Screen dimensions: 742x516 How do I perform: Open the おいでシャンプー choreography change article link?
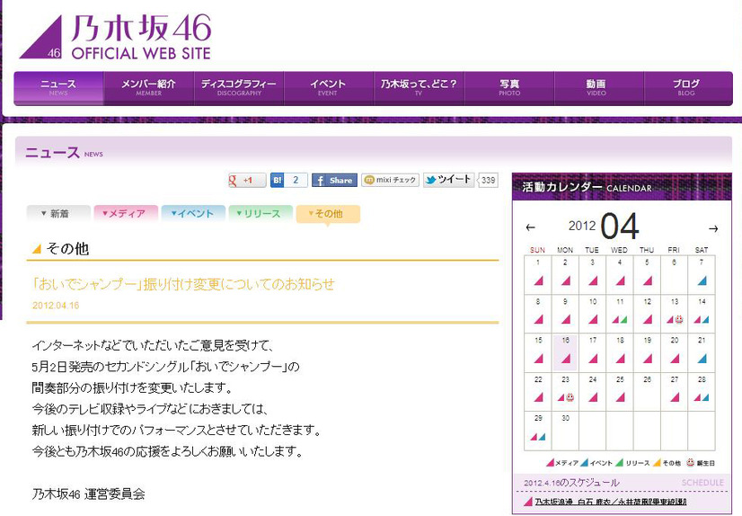coord(183,284)
